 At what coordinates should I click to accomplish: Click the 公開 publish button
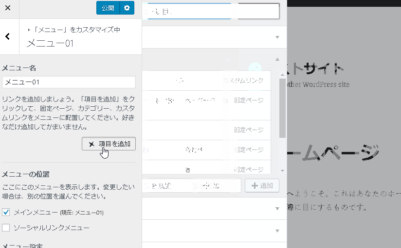click(108, 8)
